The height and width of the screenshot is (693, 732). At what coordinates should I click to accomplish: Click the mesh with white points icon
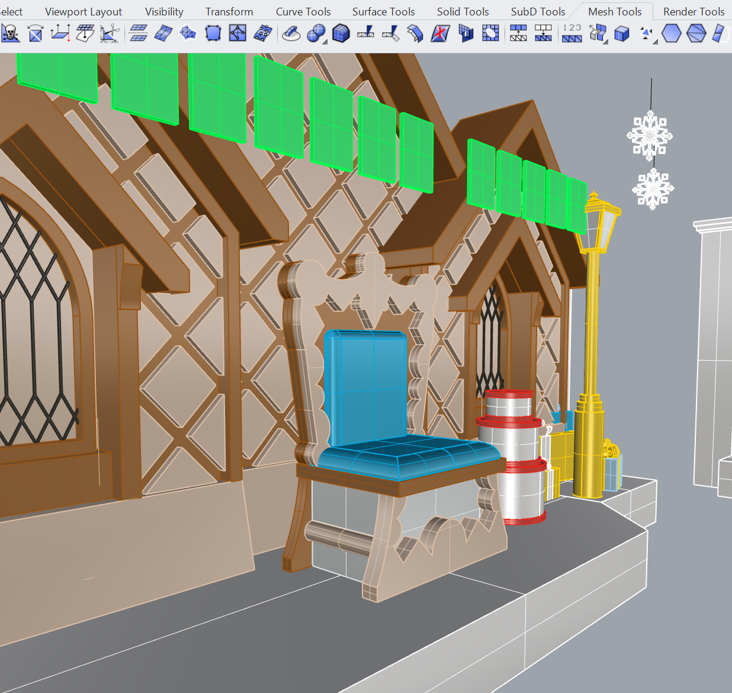pyautogui.click(x=262, y=33)
